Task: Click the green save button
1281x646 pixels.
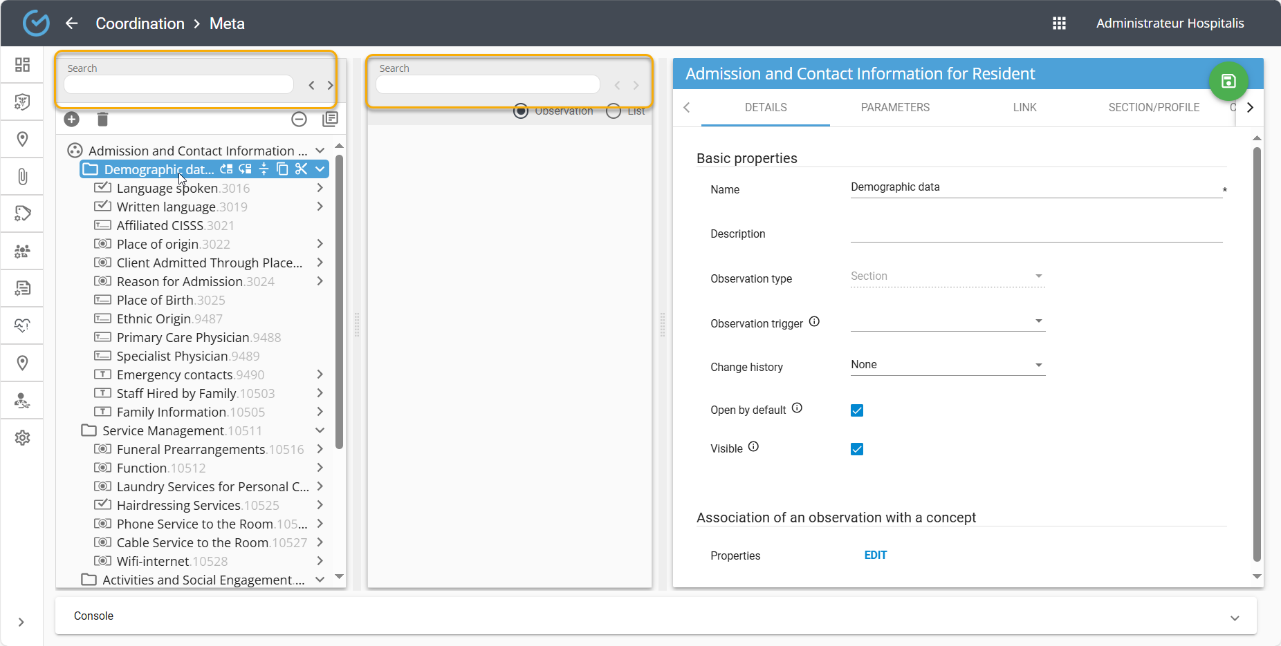Action: pyautogui.click(x=1228, y=82)
